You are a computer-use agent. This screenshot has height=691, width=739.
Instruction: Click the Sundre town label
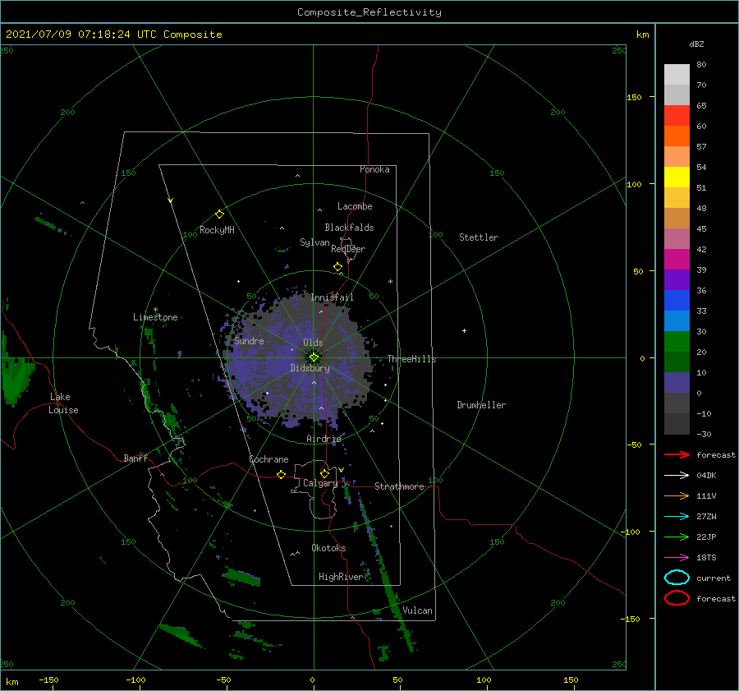(249, 340)
